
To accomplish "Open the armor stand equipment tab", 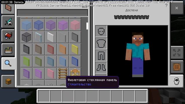I will point(177,81).
